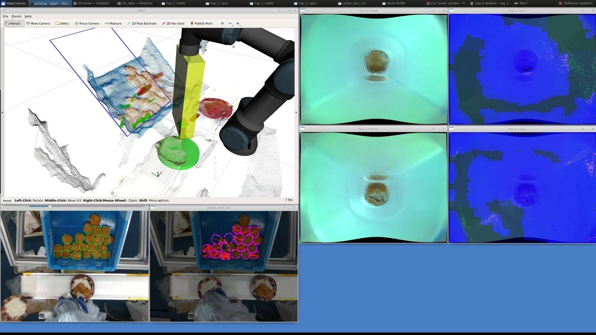This screenshot has width=596, height=335.
Task: Pick the Measure tool
Action: [113, 23]
